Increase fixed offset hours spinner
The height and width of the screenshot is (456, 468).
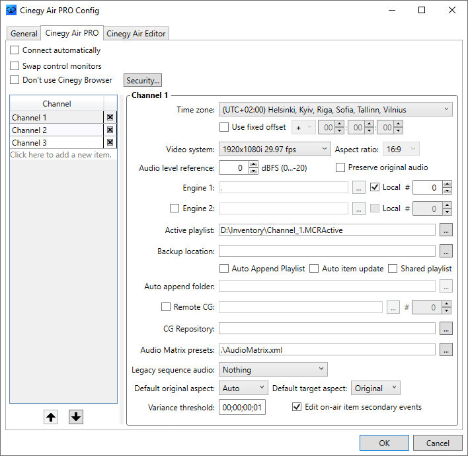click(x=340, y=124)
